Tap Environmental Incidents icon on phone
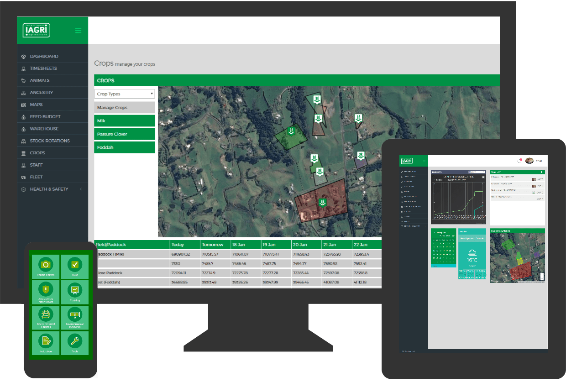This screenshot has width=566, height=382. point(75,314)
